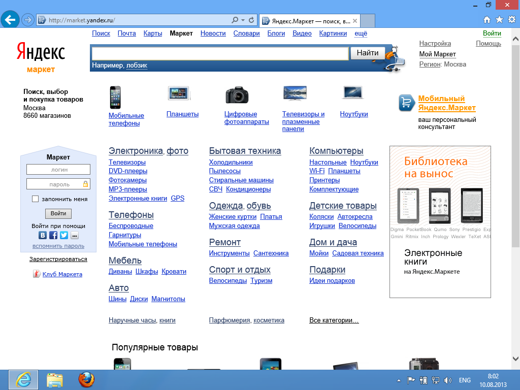The width and height of the screenshot is (520, 390).
Task: Open the Настройка link
Action: coord(435,44)
